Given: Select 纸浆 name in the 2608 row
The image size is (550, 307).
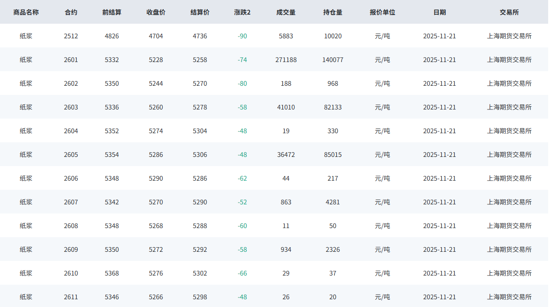Looking at the screenshot, I should 26,226.
